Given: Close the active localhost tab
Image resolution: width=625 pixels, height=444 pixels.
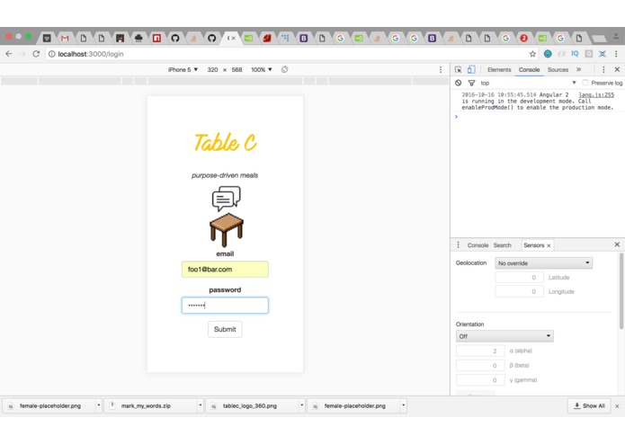Looking at the screenshot, I should (x=234, y=39).
